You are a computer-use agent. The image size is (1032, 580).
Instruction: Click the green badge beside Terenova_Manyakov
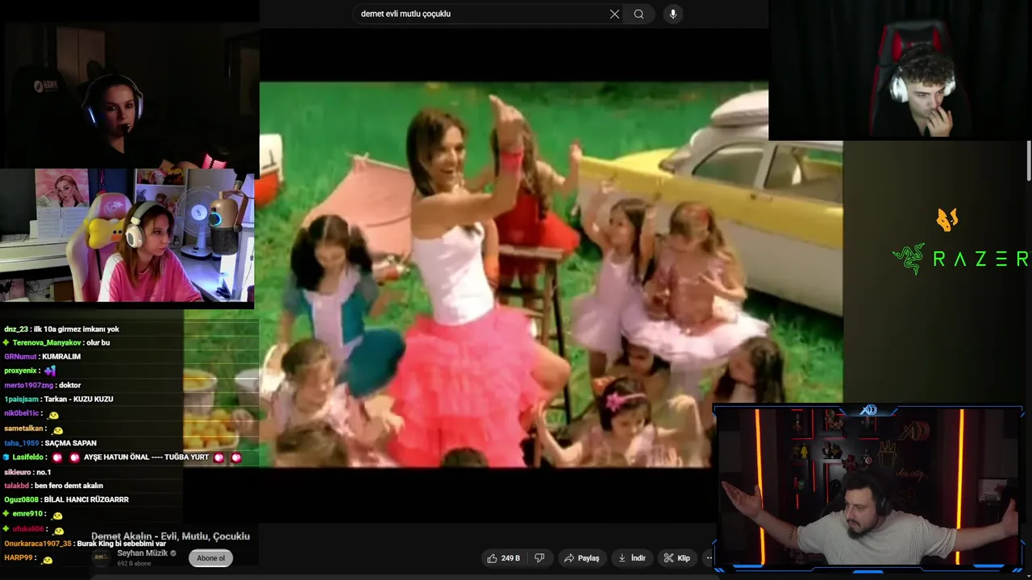7,342
